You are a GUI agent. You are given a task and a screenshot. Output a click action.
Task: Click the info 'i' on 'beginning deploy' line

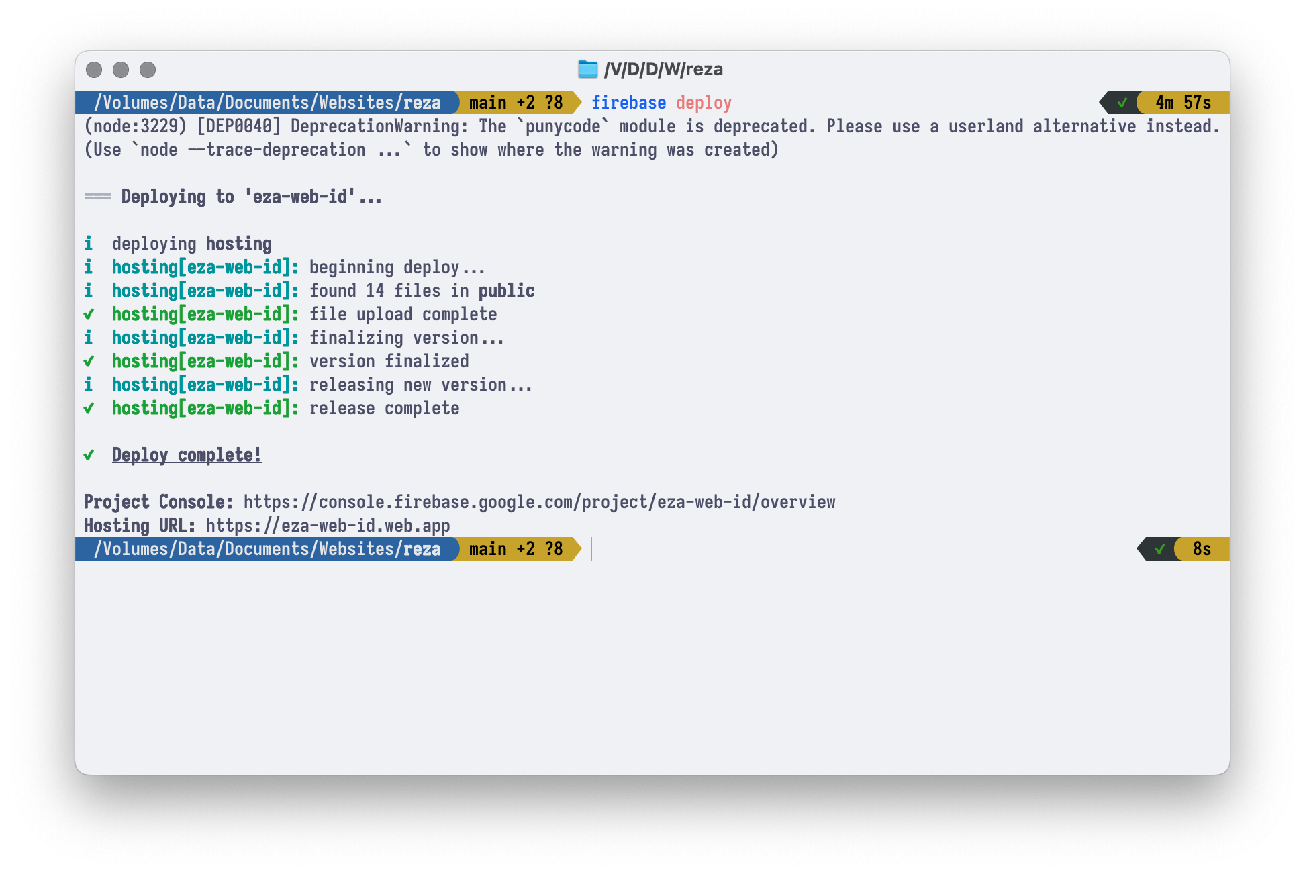[x=89, y=267]
